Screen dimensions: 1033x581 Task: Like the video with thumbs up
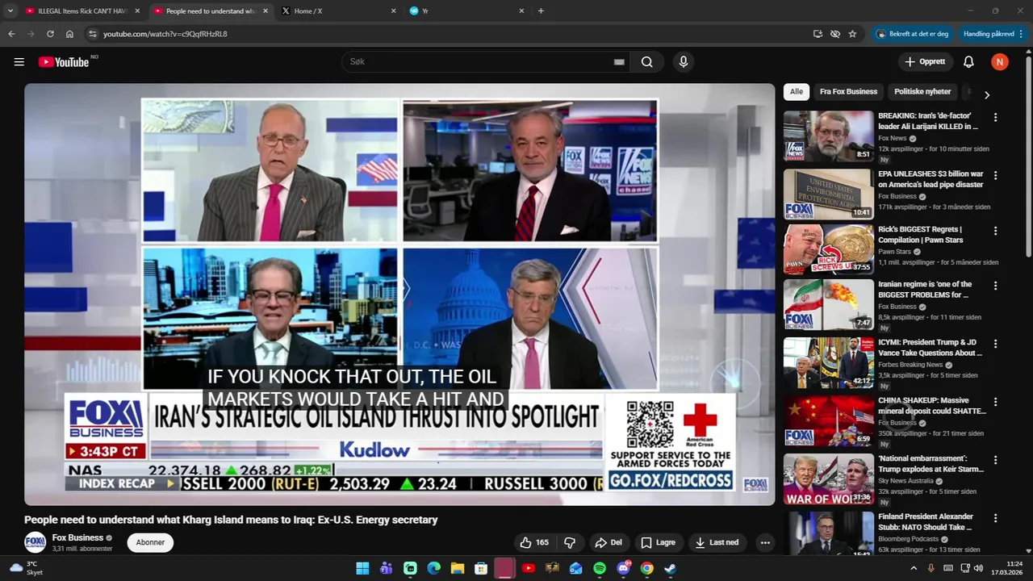(534, 542)
